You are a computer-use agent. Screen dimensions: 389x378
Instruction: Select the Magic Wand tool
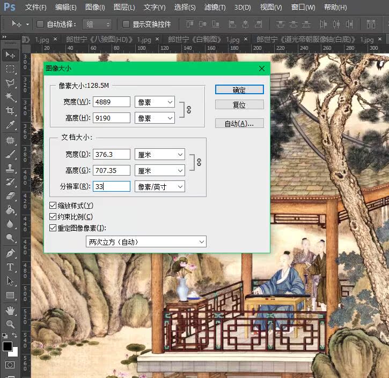10,97
